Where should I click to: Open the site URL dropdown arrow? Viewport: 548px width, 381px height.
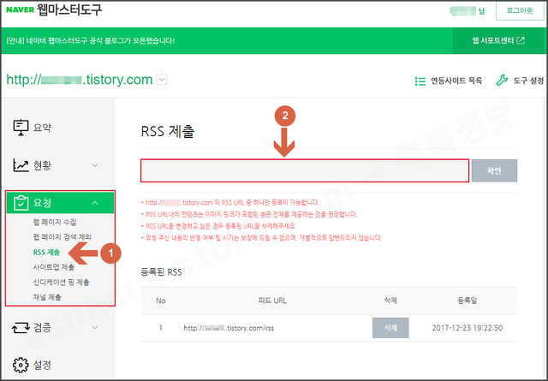click(x=162, y=80)
